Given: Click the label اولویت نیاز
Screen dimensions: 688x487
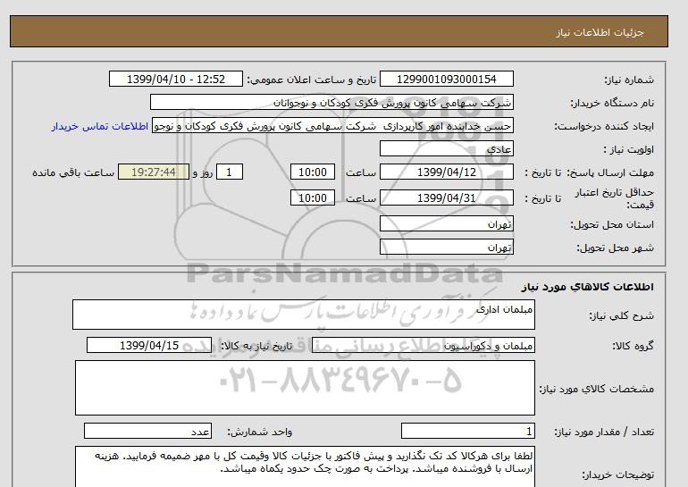Looking at the screenshot, I should (x=629, y=149).
